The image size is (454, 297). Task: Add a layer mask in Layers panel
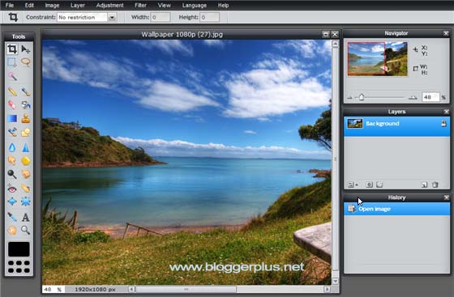(369, 185)
